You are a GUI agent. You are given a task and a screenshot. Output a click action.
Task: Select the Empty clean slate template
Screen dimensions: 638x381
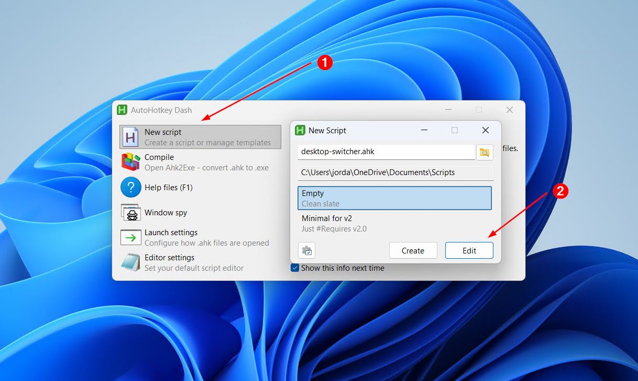(394, 198)
